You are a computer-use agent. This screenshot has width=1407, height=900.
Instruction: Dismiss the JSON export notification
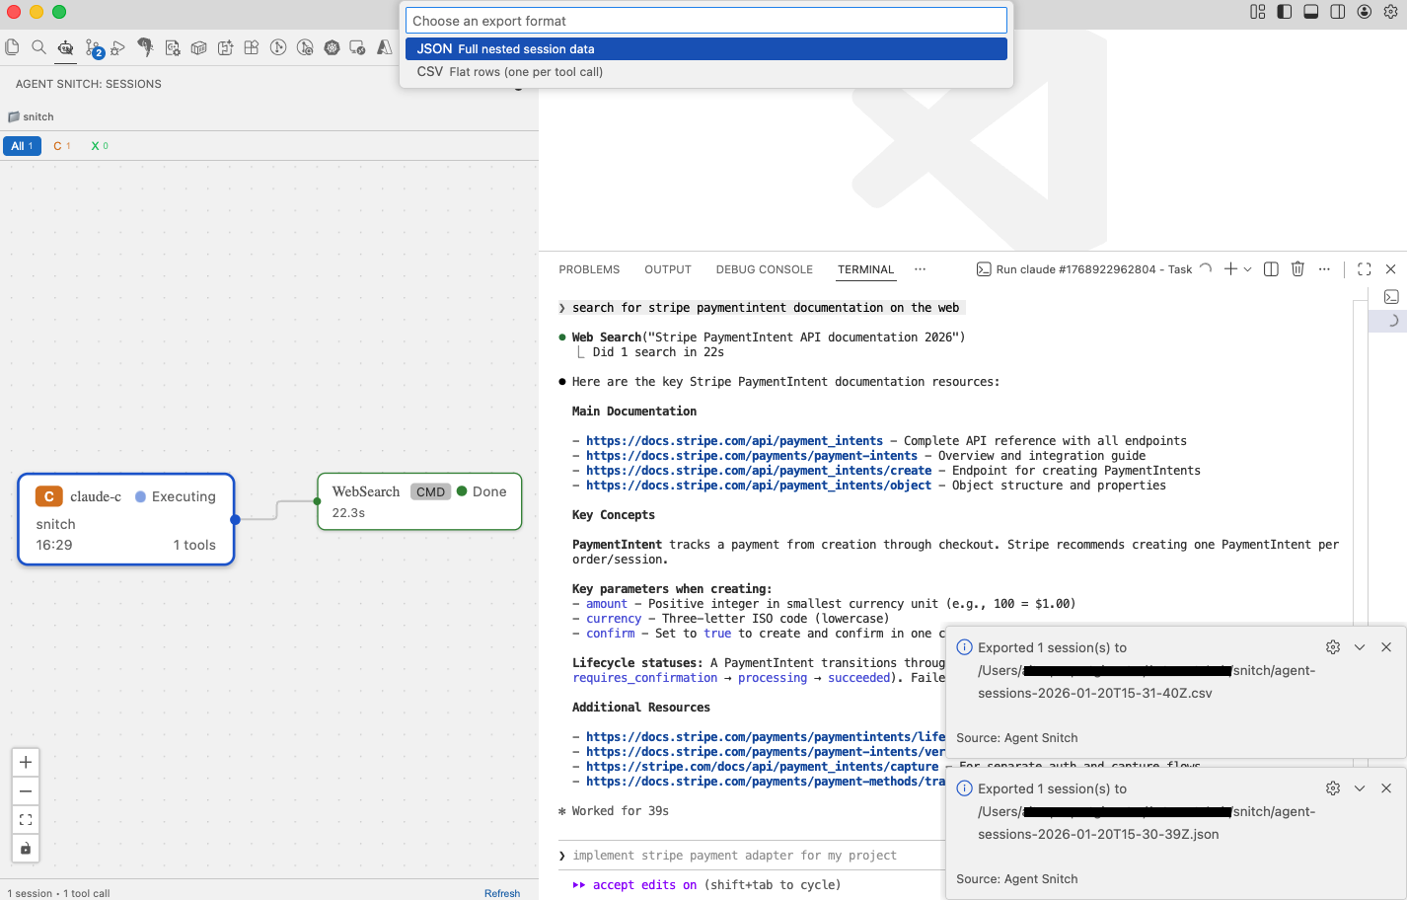point(1386,788)
